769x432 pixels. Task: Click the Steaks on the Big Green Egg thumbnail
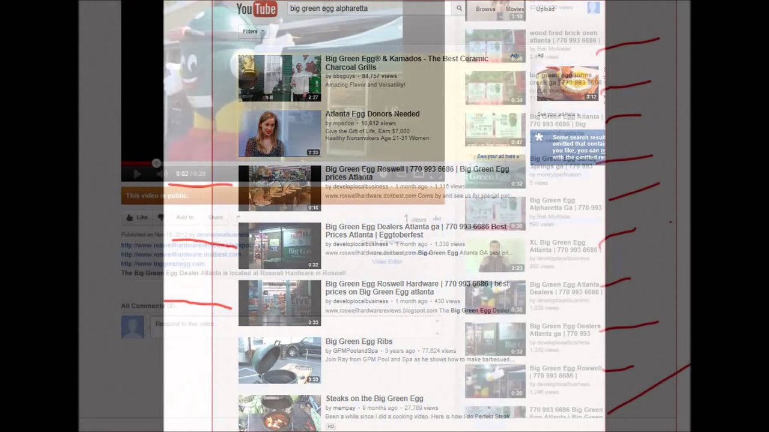tap(279, 413)
